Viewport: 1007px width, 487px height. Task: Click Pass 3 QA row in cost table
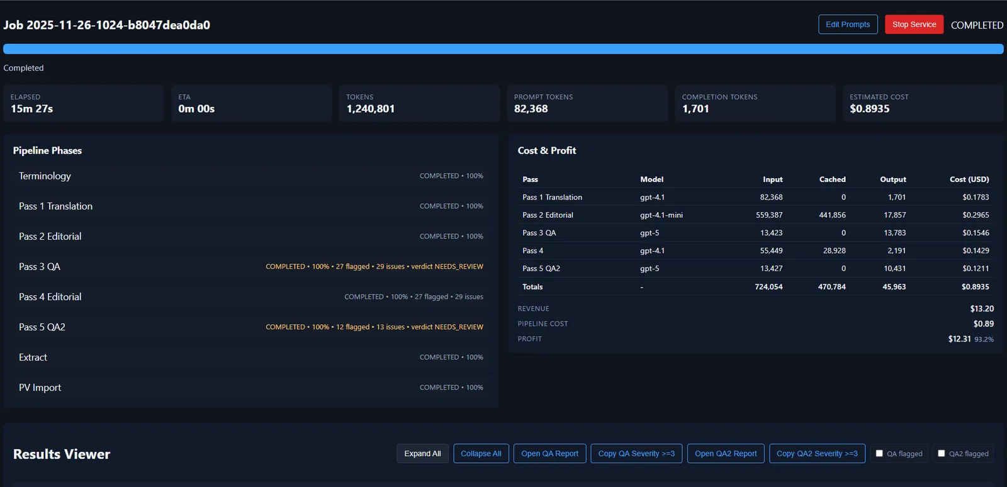click(756, 233)
